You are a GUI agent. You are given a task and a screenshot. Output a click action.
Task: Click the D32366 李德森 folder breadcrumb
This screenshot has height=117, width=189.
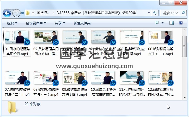96,13
